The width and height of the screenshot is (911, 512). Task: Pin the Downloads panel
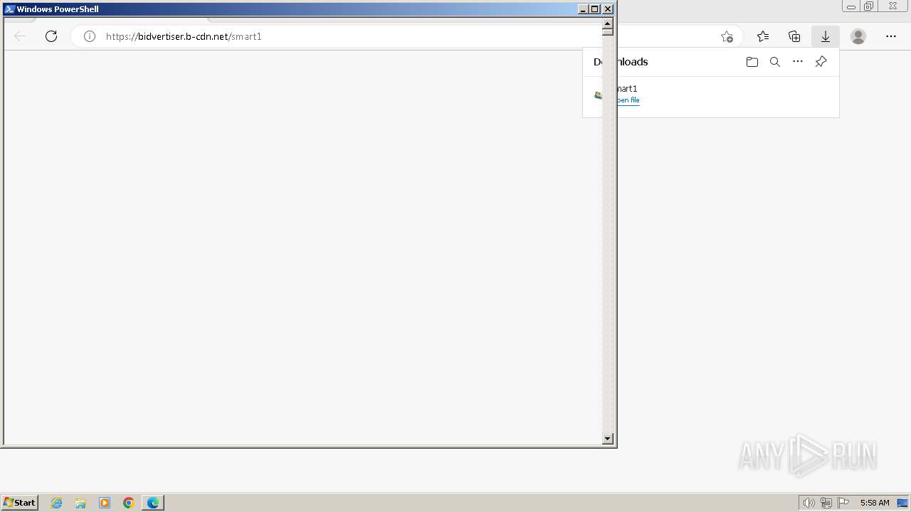[x=821, y=62]
